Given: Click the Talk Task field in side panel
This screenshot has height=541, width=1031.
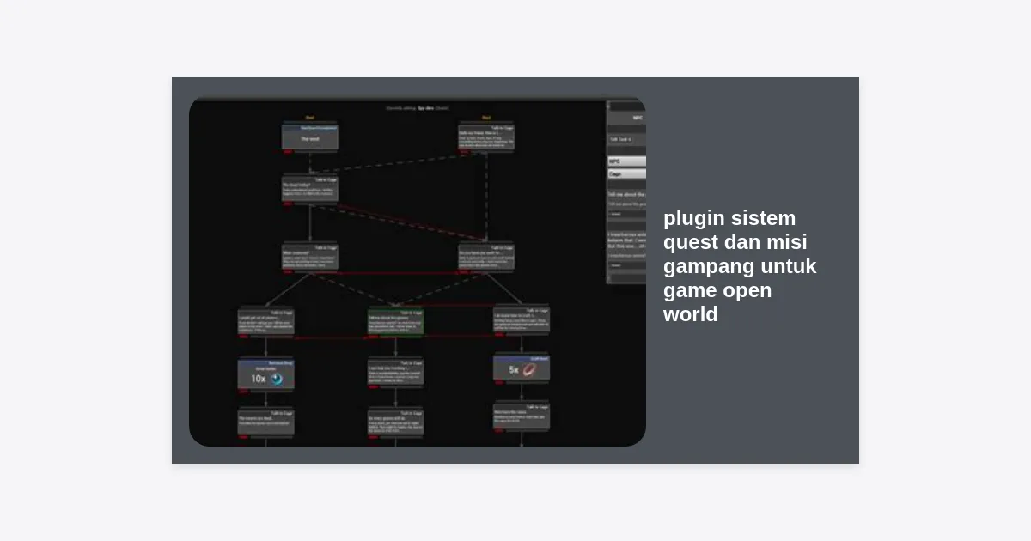Looking at the screenshot, I should tap(627, 139).
